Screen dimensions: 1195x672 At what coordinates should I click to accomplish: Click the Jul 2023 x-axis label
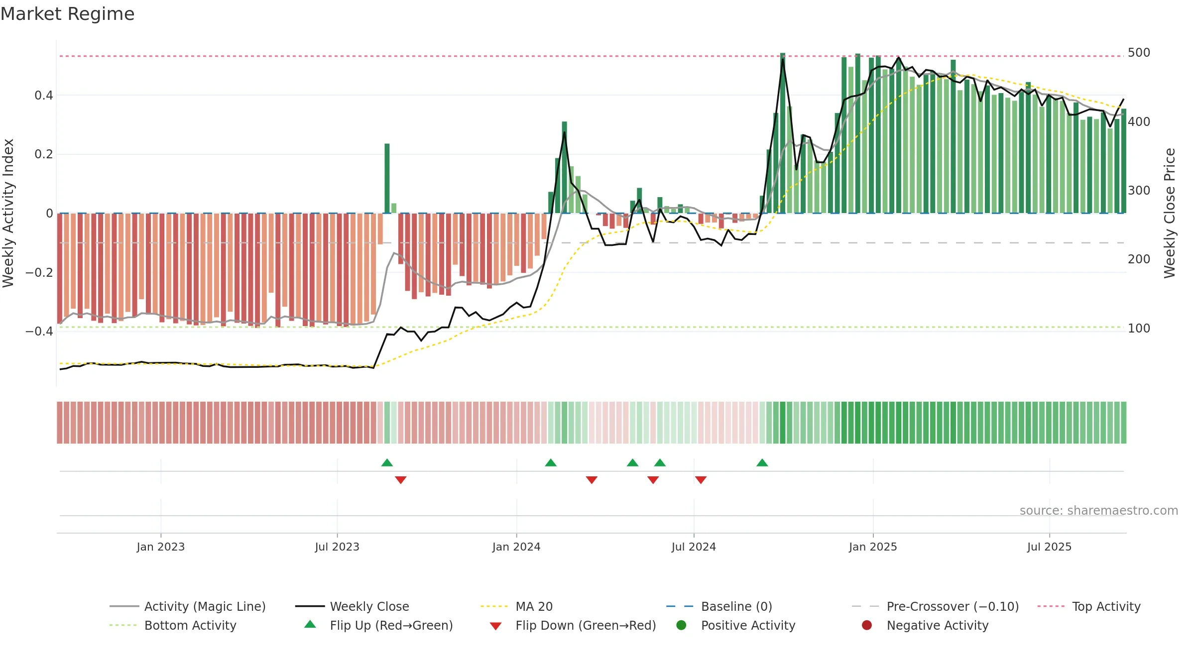[x=337, y=547]
